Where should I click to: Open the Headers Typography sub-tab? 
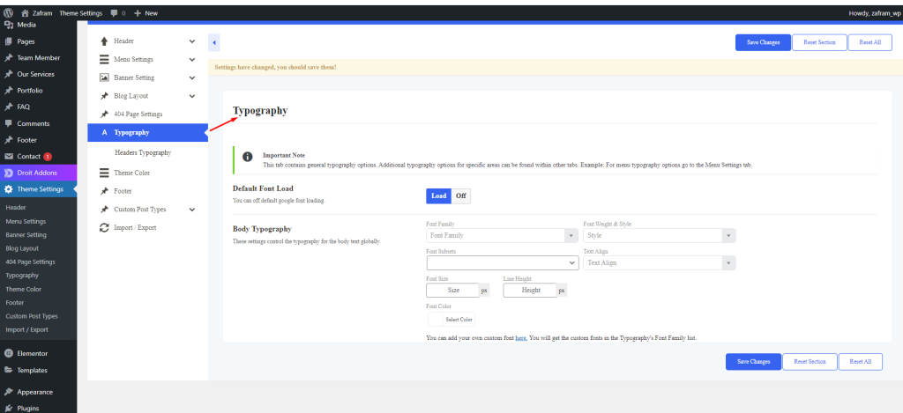click(143, 152)
